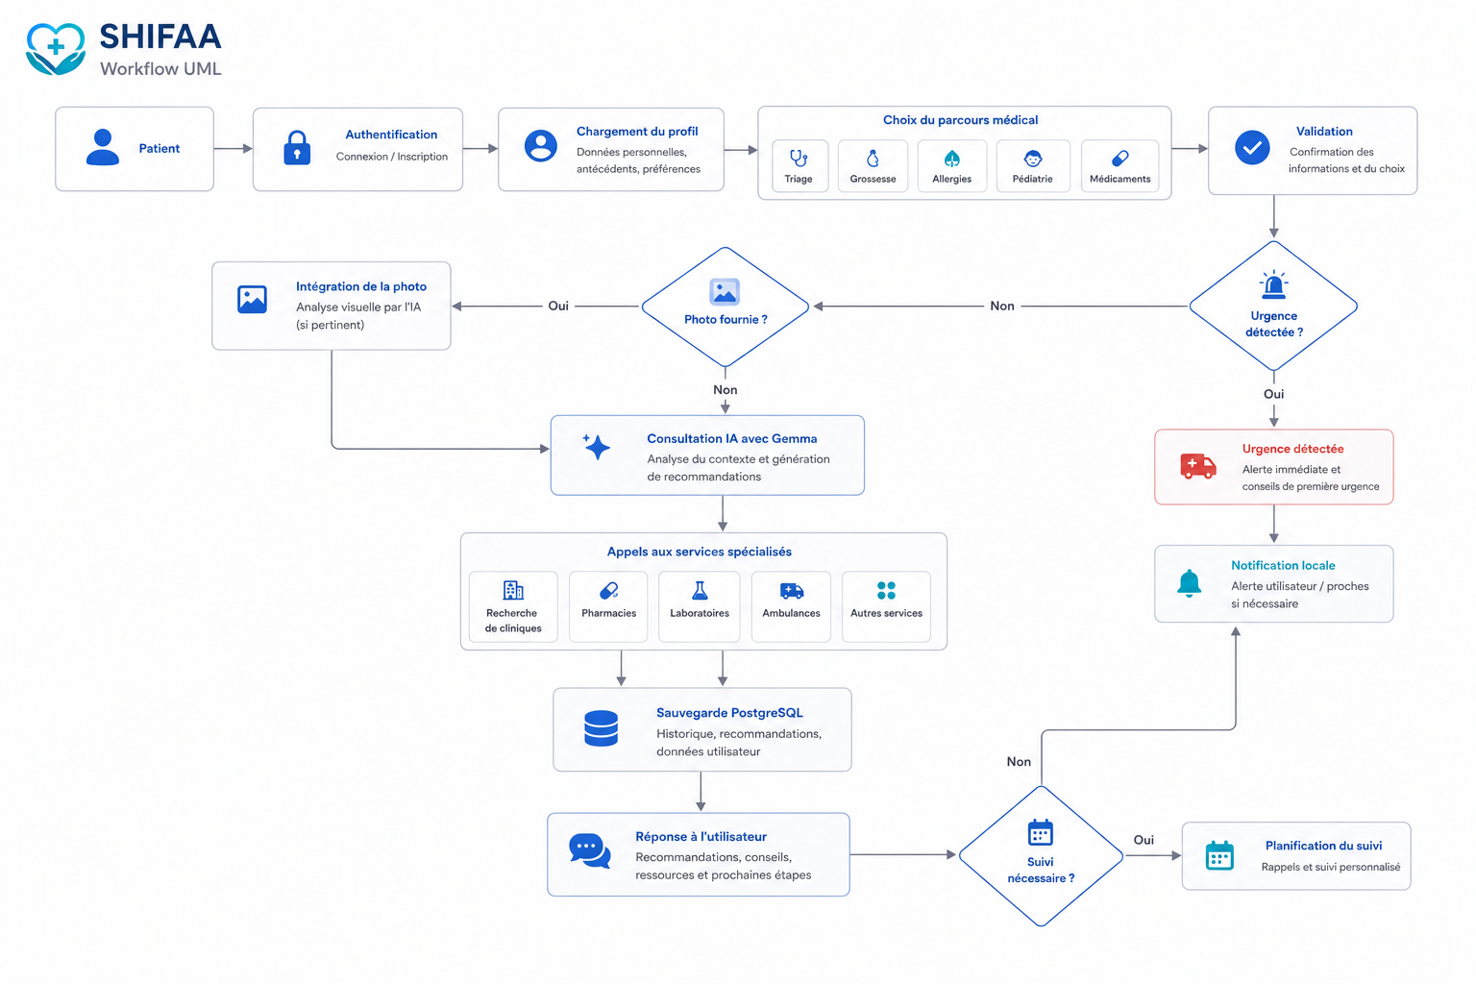Click the Réponse à l'utilisateur heading
Viewport: 1476px width, 984px height.
click(701, 837)
